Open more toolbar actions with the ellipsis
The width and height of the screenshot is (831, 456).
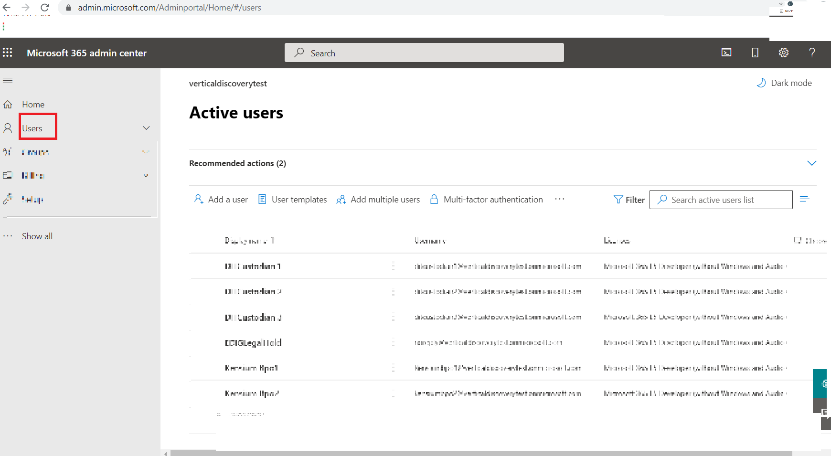pos(560,199)
